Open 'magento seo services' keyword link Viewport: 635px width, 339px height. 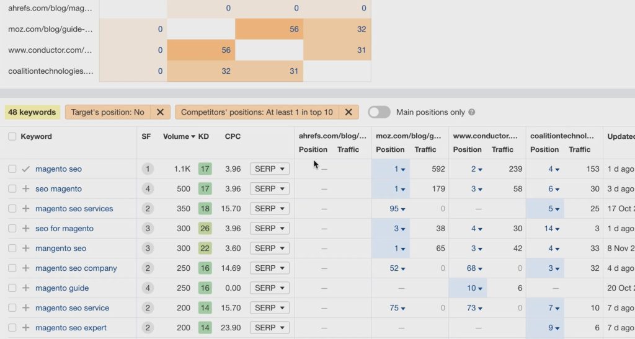point(74,208)
